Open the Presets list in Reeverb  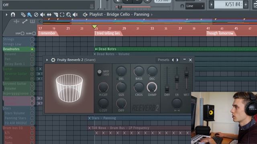point(163,60)
